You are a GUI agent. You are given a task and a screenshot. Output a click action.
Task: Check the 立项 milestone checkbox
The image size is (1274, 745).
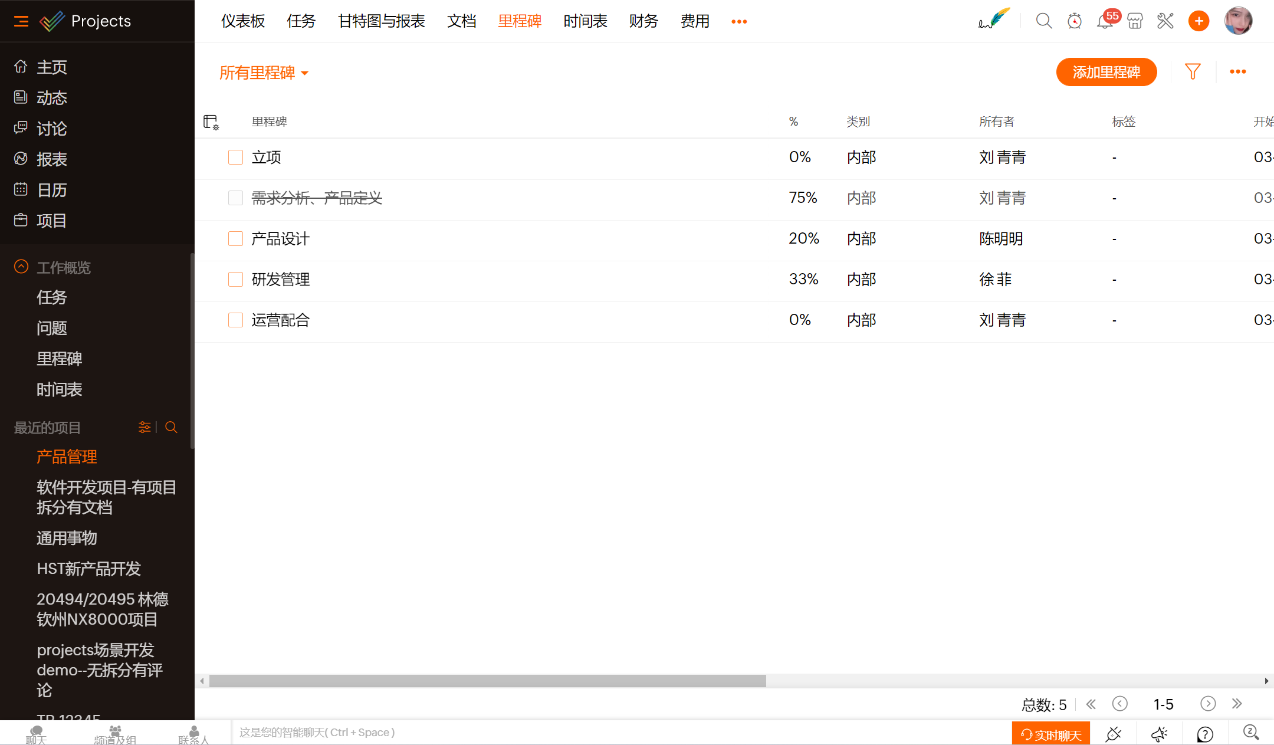pyautogui.click(x=235, y=157)
